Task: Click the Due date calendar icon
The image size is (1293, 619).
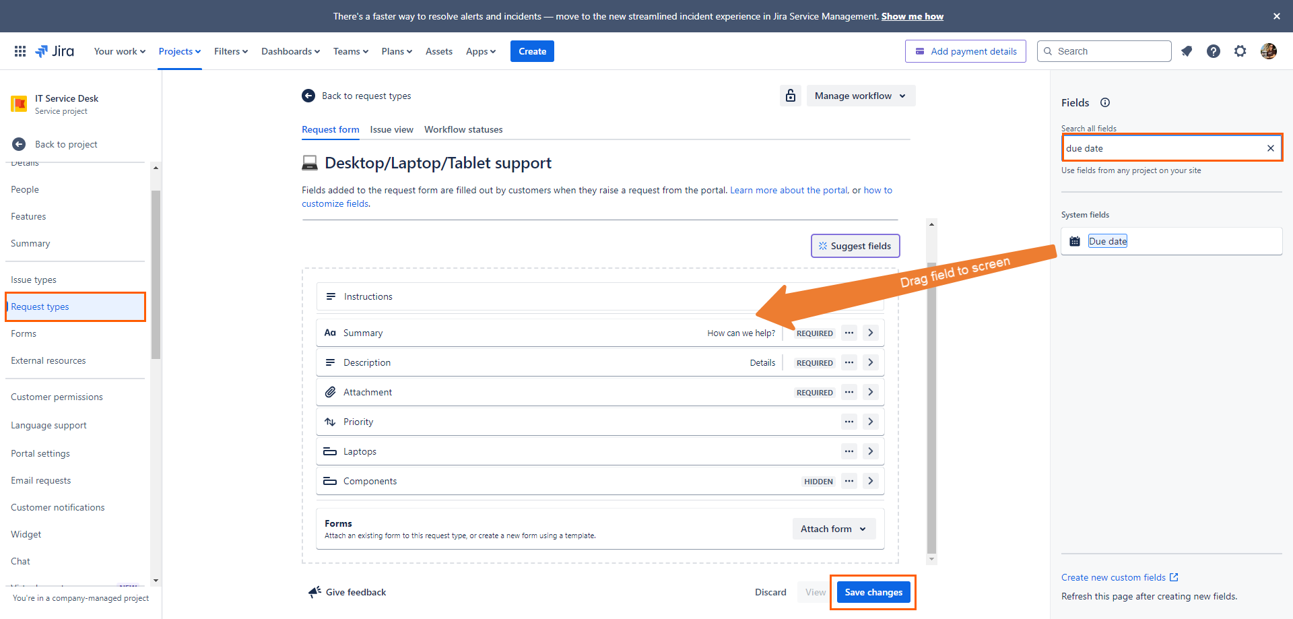Action: [1075, 240]
